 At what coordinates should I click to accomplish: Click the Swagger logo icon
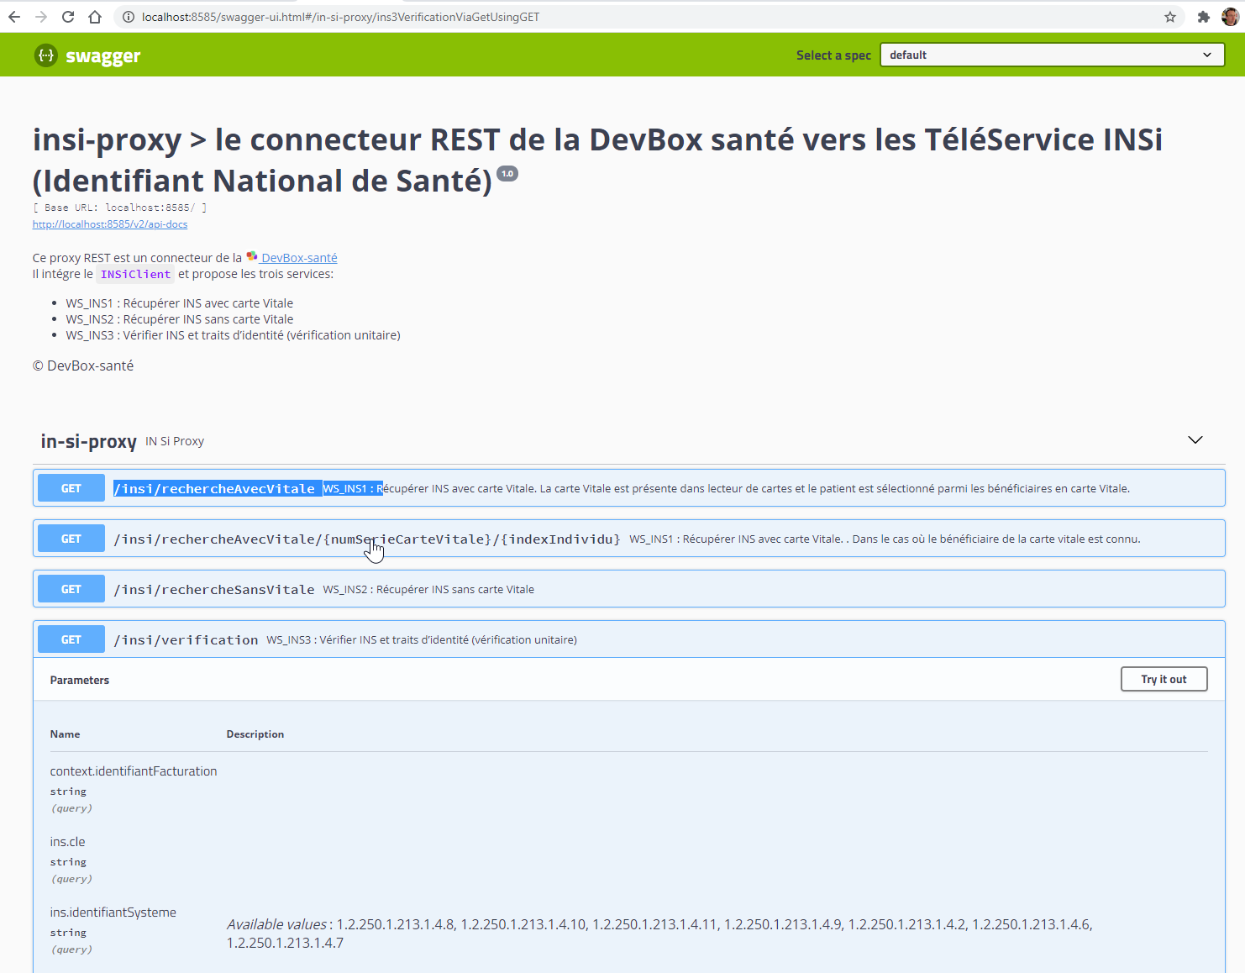(46, 55)
